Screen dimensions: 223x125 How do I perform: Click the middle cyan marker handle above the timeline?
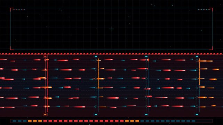[146, 56]
